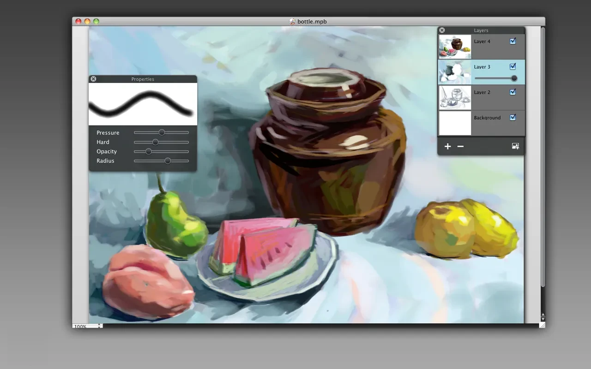Delete the layer using minus icon
The height and width of the screenshot is (369, 591).
click(x=460, y=146)
